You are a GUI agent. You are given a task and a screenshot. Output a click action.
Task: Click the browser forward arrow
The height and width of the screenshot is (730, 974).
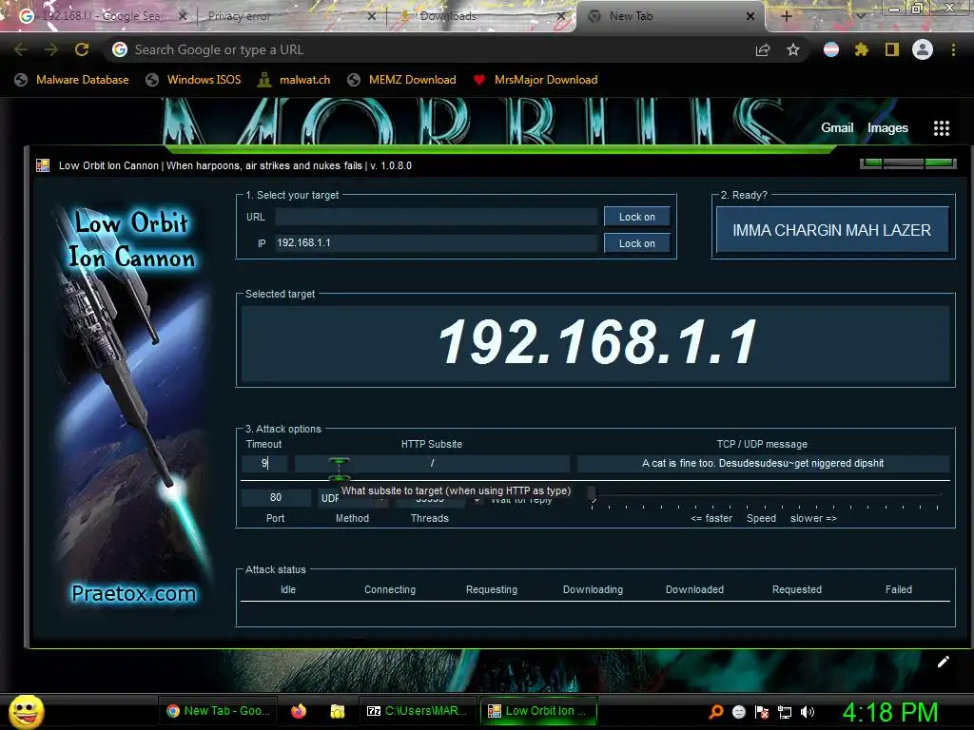coord(51,49)
